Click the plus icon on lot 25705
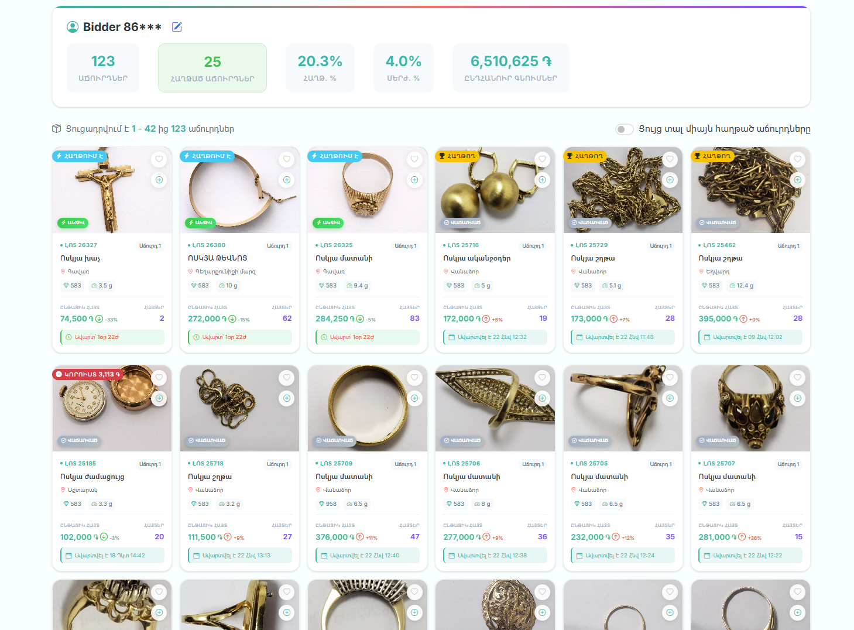 coord(670,398)
